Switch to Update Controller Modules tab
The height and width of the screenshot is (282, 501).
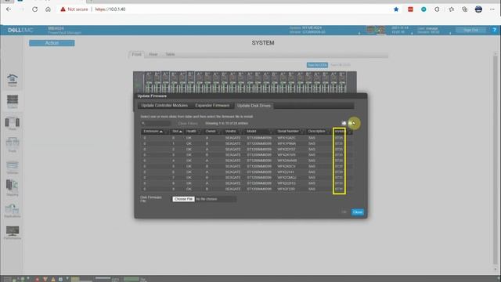coord(164,106)
